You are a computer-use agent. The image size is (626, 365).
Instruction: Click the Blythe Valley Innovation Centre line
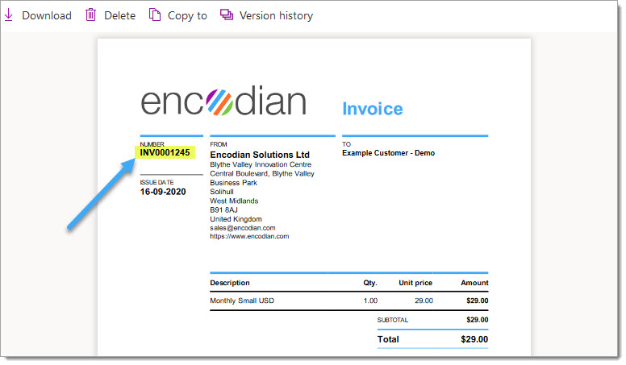click(x=261, y=164)
